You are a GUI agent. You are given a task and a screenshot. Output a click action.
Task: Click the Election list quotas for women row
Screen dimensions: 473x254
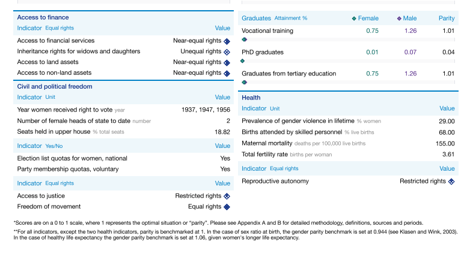pos(72,158)
